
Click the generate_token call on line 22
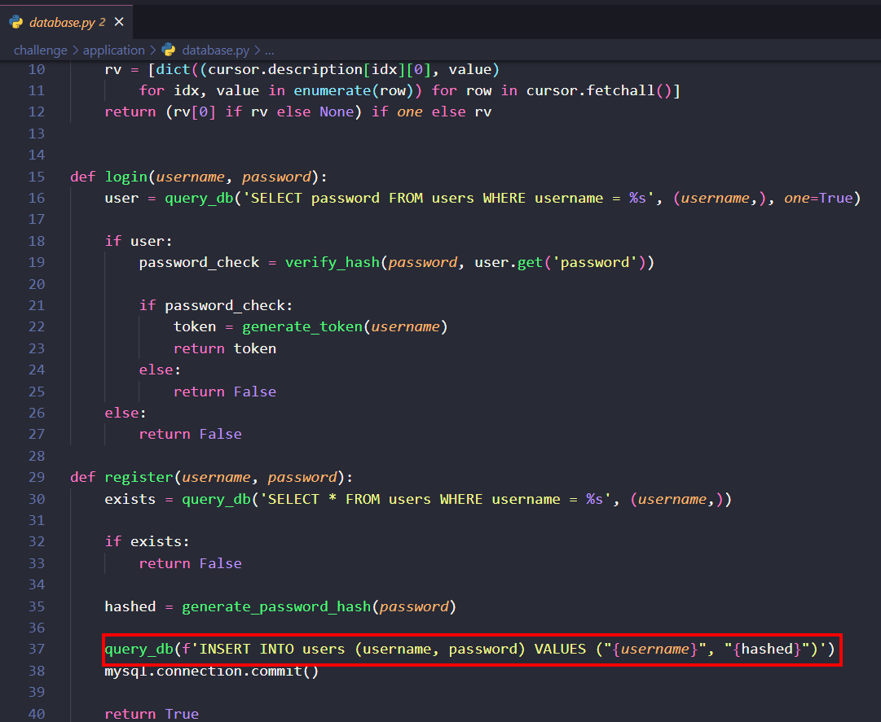point(302,327)
